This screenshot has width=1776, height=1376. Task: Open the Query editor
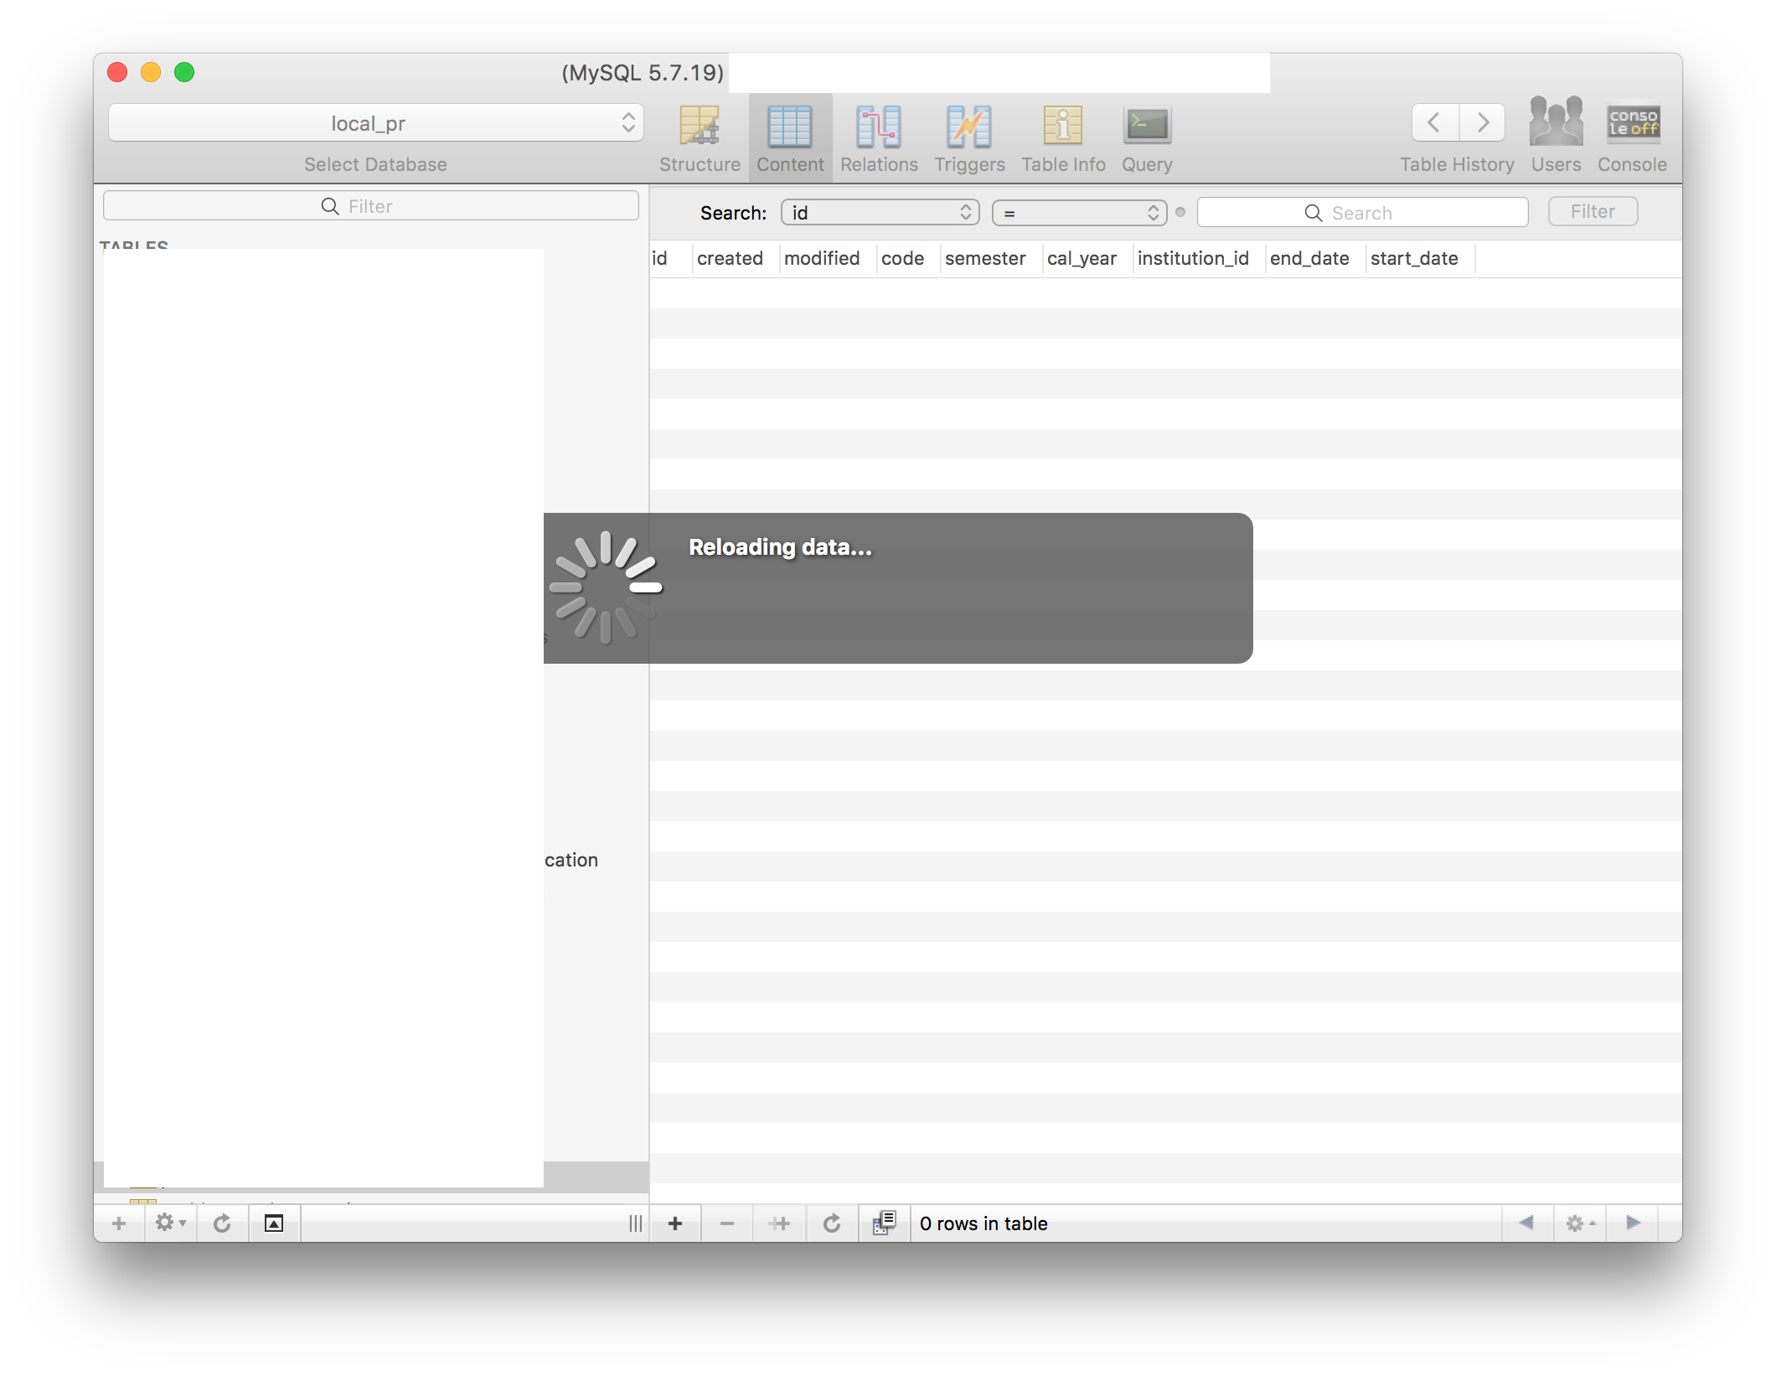click(x=1147, y=139)
